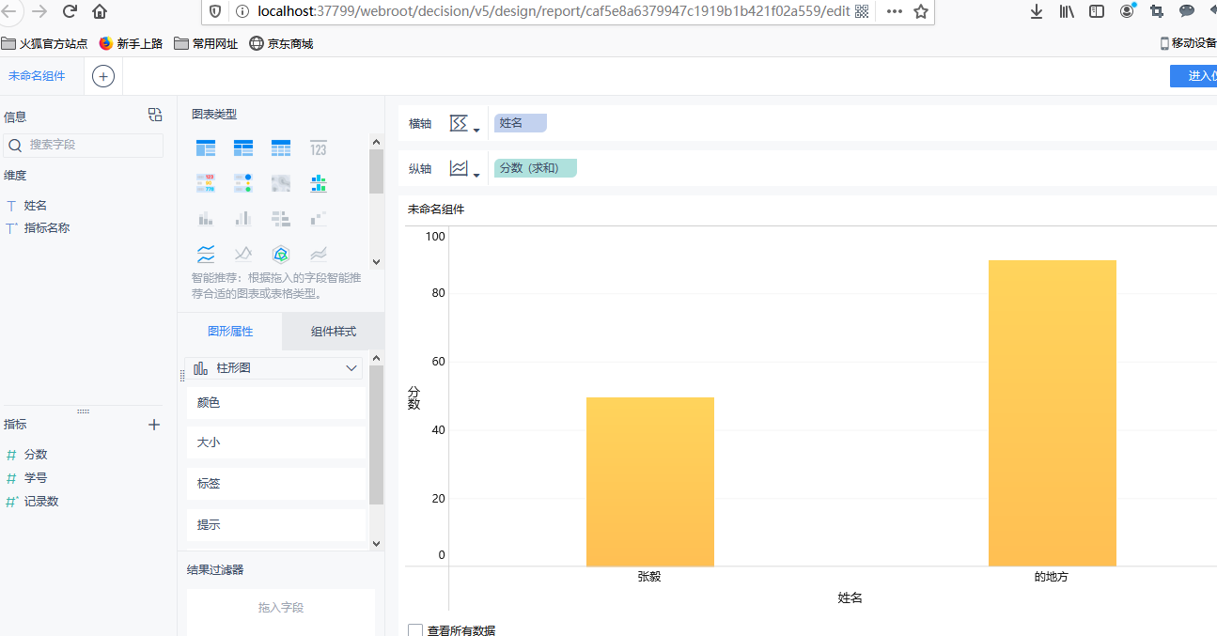Viewport: 1217px width, 636px height.
Task: Pick the color table chart icon
Action: [206, 182]
